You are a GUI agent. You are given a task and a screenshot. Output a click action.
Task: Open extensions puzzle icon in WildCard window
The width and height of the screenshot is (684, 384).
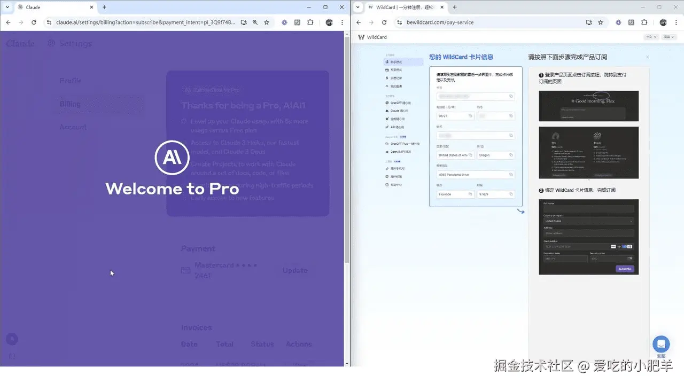644,22
